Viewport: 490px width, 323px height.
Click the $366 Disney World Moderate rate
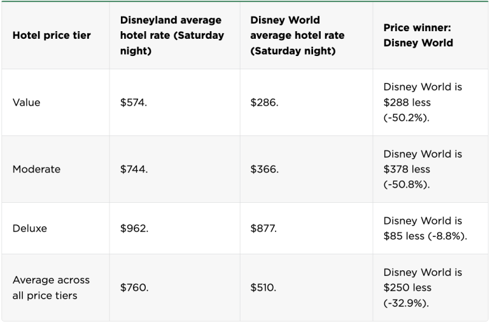pyautogui.click(x=264, y=169)
